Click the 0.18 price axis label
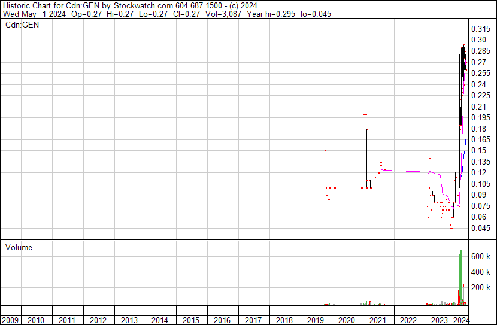The width and height of the screenshot is (497, 325). pos(478,129)
